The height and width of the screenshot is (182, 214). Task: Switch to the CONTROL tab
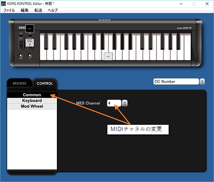(45, 84)
